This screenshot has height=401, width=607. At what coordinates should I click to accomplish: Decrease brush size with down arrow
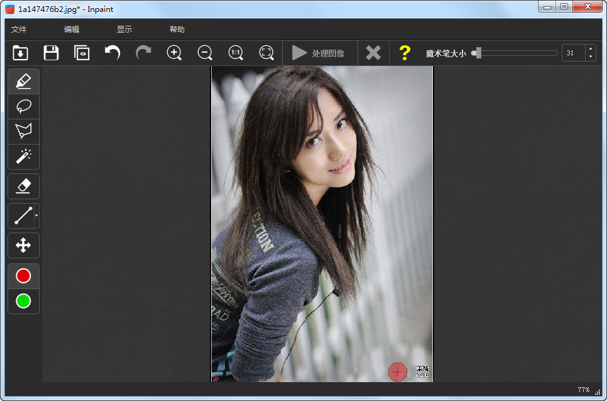click(x=590, y=57)
